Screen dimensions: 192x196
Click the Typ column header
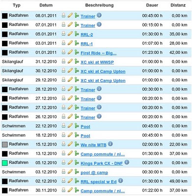click(x=17, y=5)
